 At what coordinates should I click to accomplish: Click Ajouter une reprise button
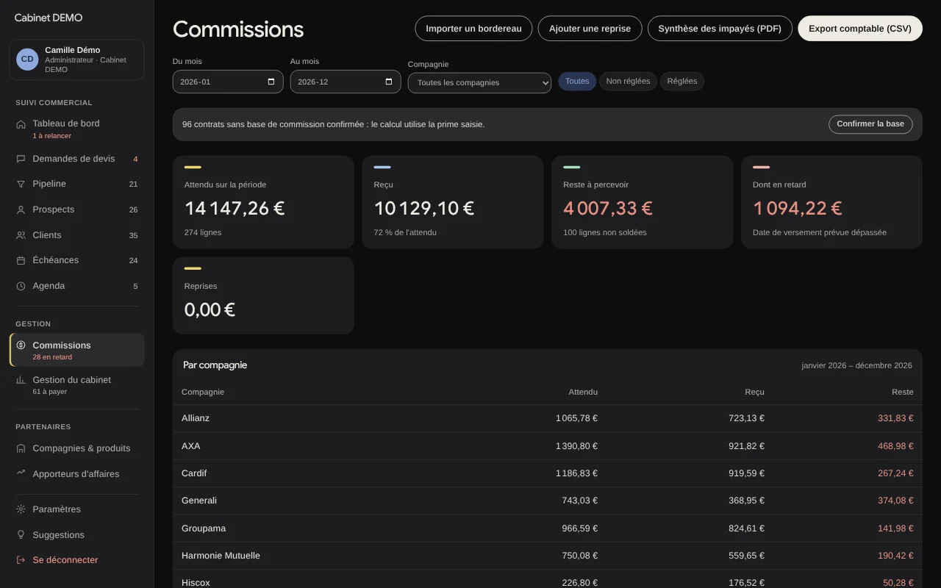(590, 29)
